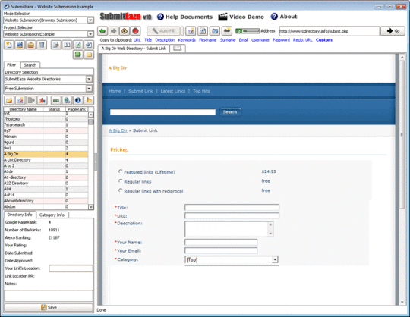Open the Mode Selection dropdown
This screenshot has width=410, height=317.
click(90, 20)
